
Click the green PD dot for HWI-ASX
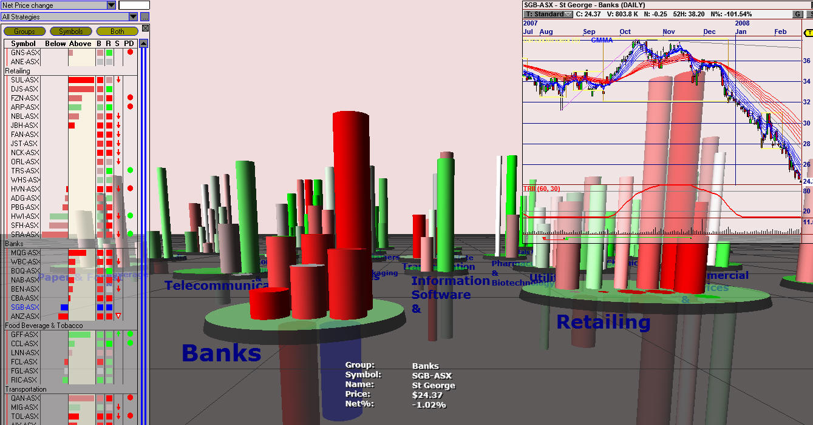point(130,216)
